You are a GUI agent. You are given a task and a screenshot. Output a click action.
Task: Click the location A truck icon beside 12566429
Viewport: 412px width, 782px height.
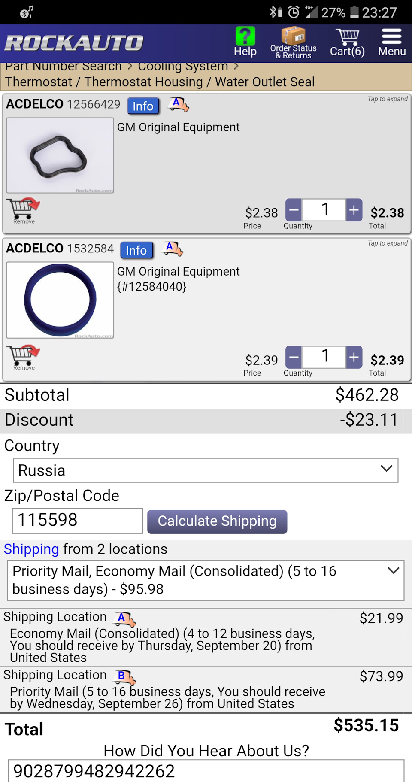[178, 104]
